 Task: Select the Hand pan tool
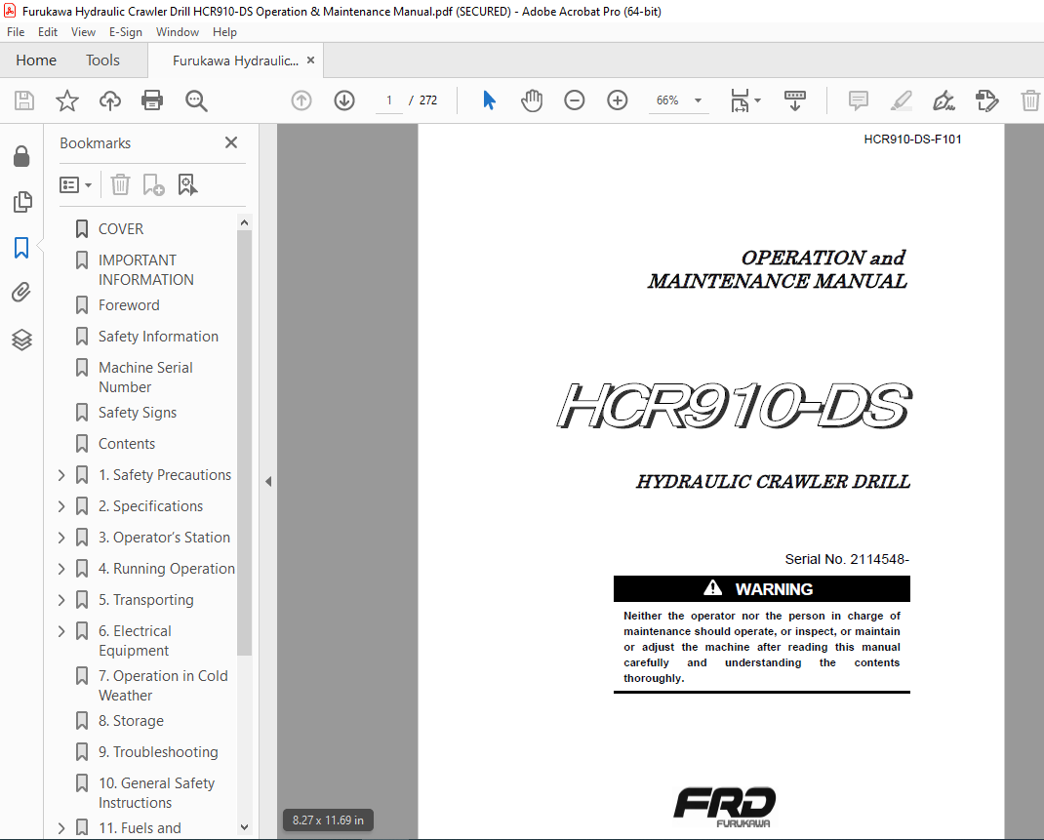(x=532, y=100)
